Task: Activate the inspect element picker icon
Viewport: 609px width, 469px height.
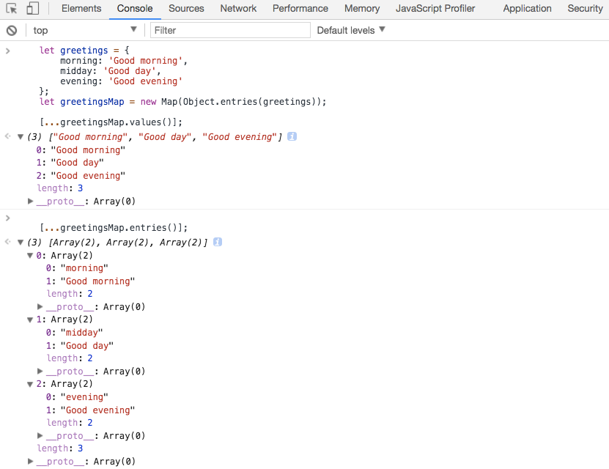Action: click(12, 9)
